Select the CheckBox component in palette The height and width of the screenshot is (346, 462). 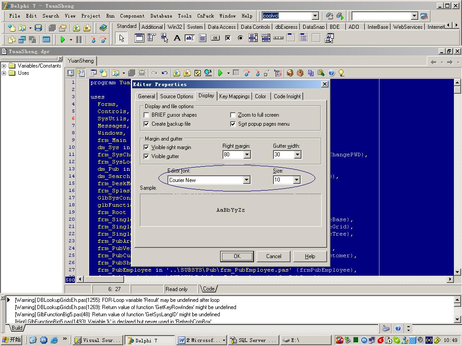[228, 38]
